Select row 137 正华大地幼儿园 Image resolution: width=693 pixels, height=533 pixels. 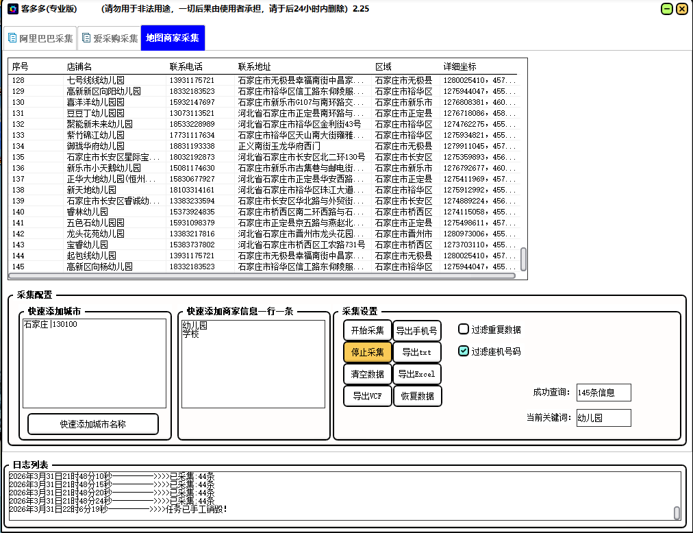click(106, 179)
